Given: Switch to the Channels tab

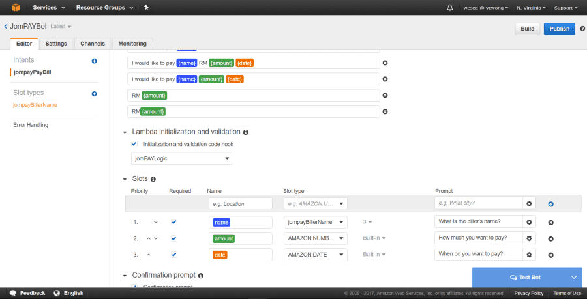Looking at the screenshot, I should 93,44.
